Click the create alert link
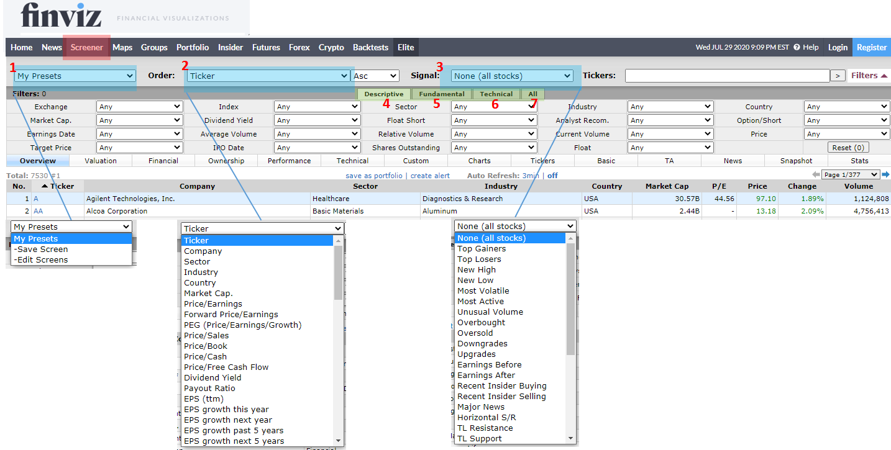The height and width of the screenshot is (450, 891). (430, 176)
